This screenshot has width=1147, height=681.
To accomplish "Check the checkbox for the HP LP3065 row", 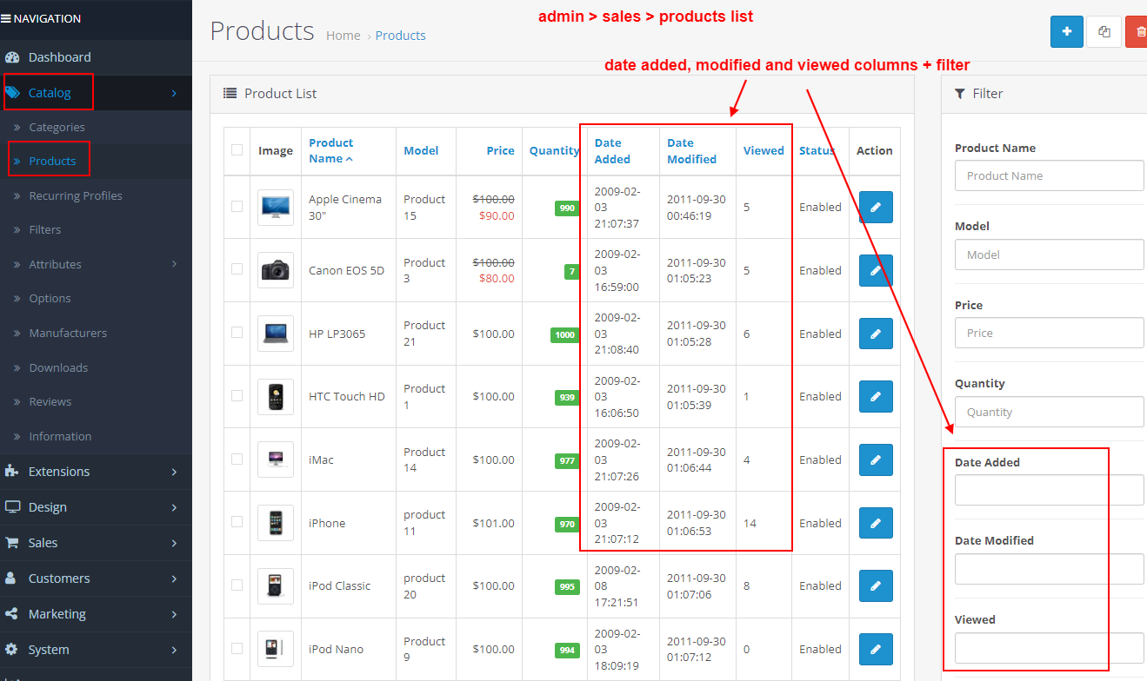I will 237,334.
